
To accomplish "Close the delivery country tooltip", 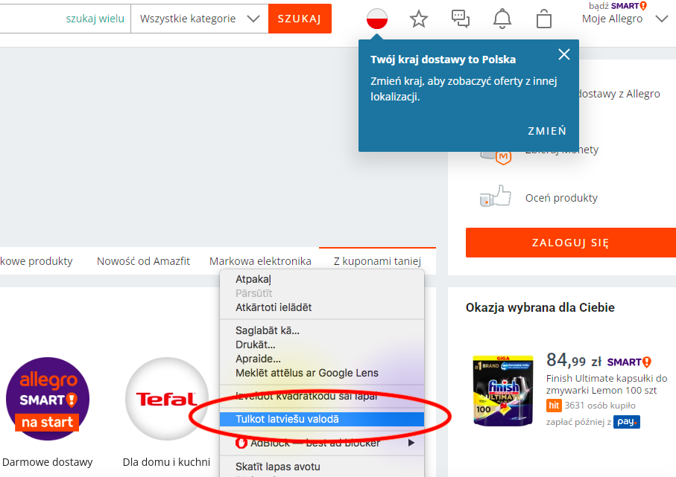I will click(x=564, y=54).
